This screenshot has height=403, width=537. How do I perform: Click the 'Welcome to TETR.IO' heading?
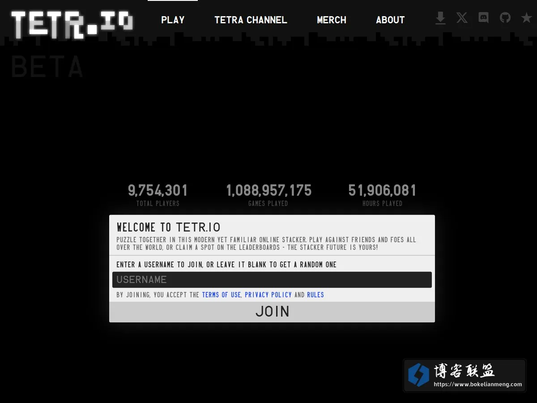point(168,227)
